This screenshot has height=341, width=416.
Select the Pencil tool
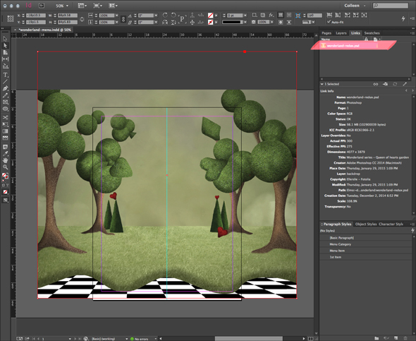(5, 95)
